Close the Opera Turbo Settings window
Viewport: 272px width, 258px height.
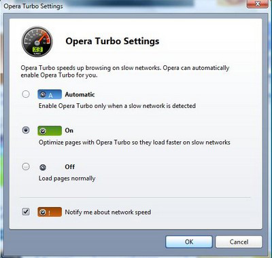click(x=257, y=4)
